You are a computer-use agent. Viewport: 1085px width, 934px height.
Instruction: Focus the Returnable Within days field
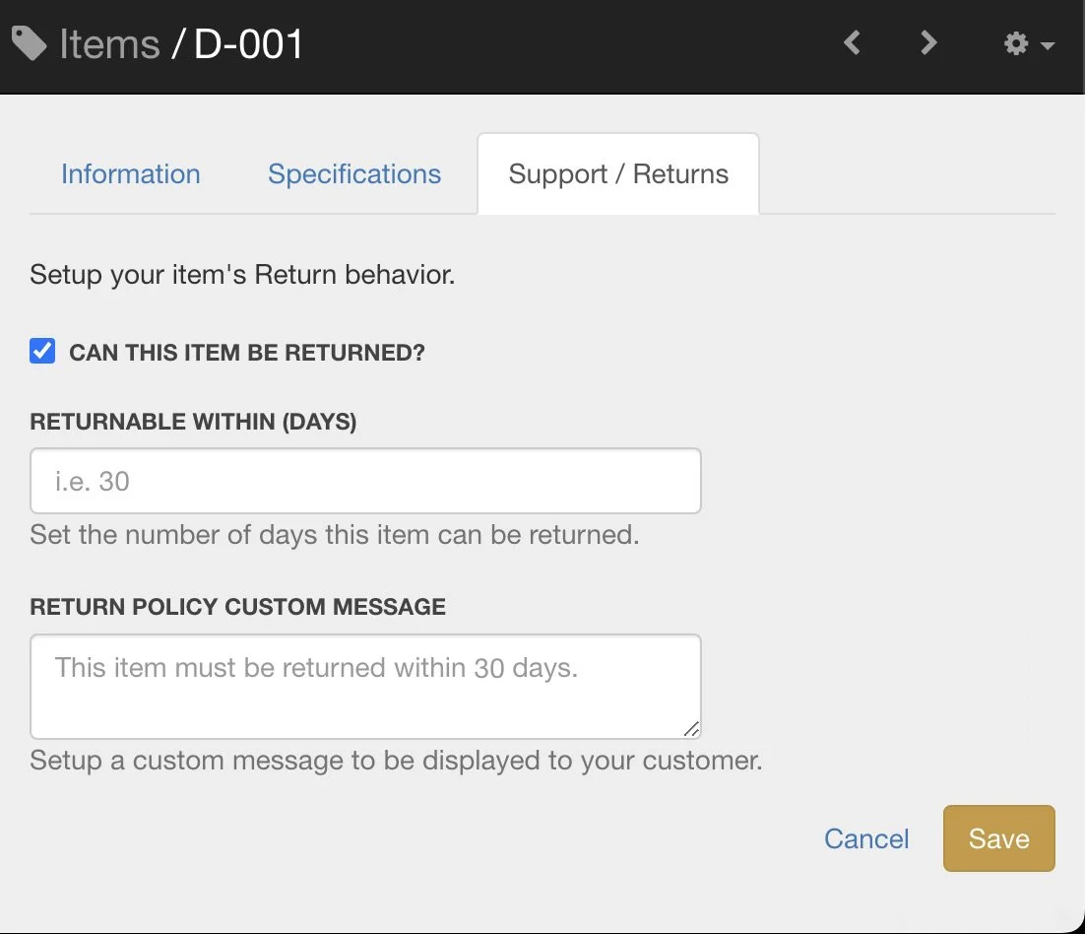[x=365, y=481]
